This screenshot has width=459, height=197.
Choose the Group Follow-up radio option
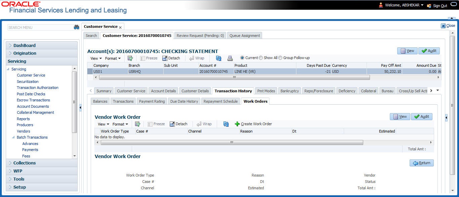(x=280, y=58)
